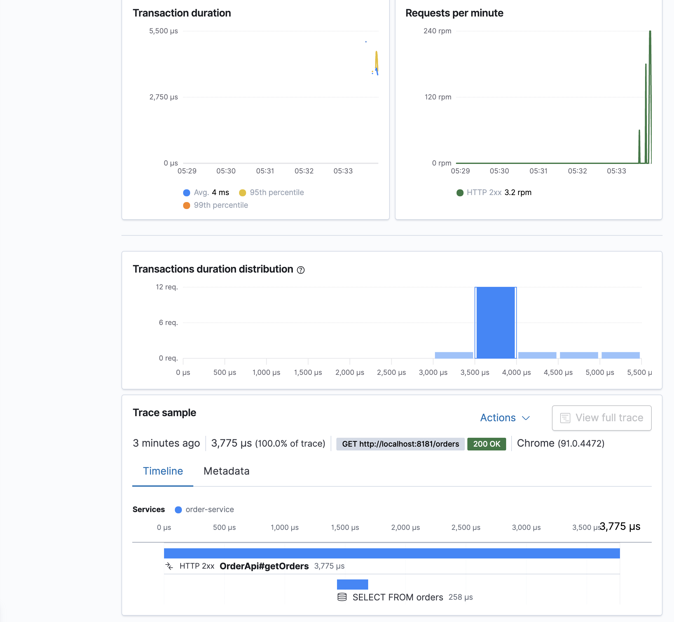Click the OrderApi#getOrders transaction bar
674x622 pixels.
point(391,553)
